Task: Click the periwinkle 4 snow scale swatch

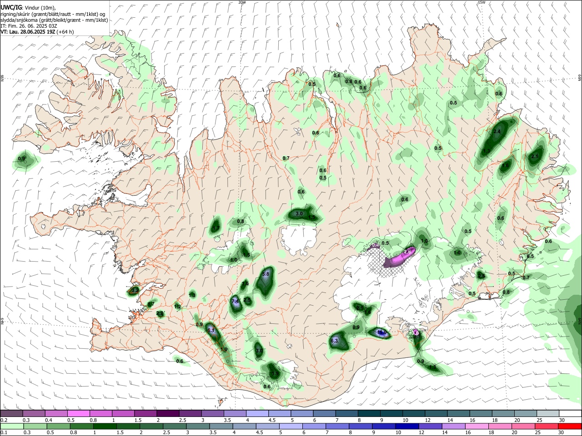Action: [257, 413]
